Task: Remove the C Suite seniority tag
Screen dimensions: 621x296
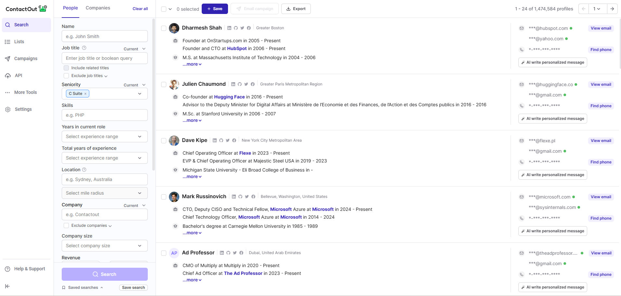Action: [85, 94]
